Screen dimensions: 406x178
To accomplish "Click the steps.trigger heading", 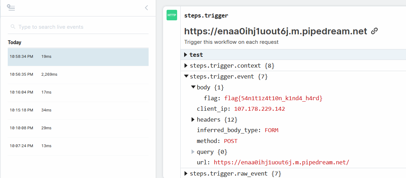I will click(x=206, y=15).
